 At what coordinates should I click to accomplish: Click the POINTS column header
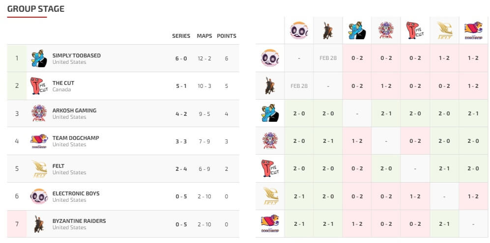coord(227,36)
